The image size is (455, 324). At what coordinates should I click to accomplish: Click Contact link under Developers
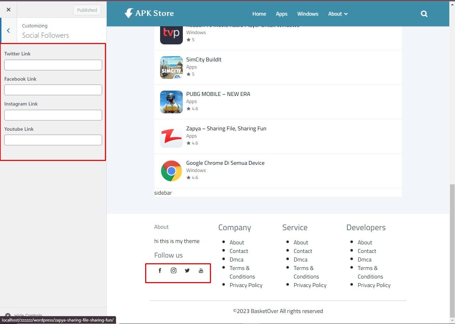[367, 251]
